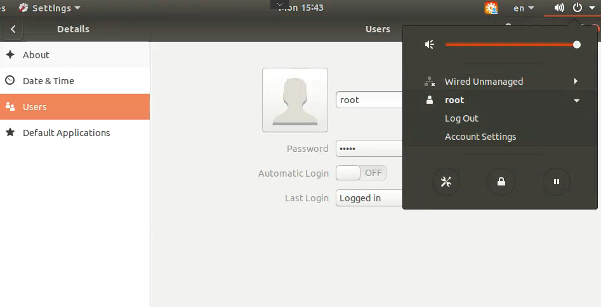Select the Users sidebar entry
601x307 pixels.
point(75,107)
